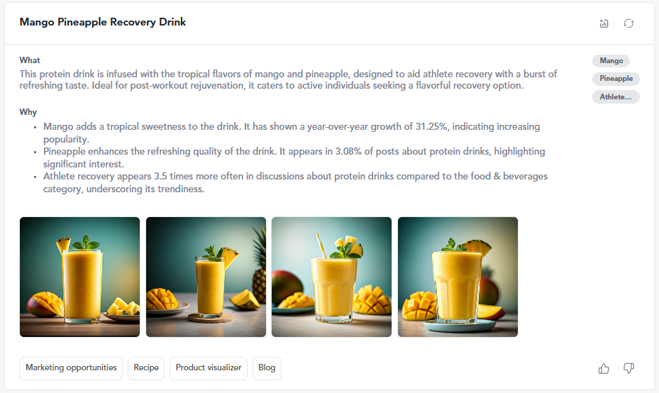Open third smoothie image with straw
The width and height of the screenshot is (659, 393).
(331, 277)
